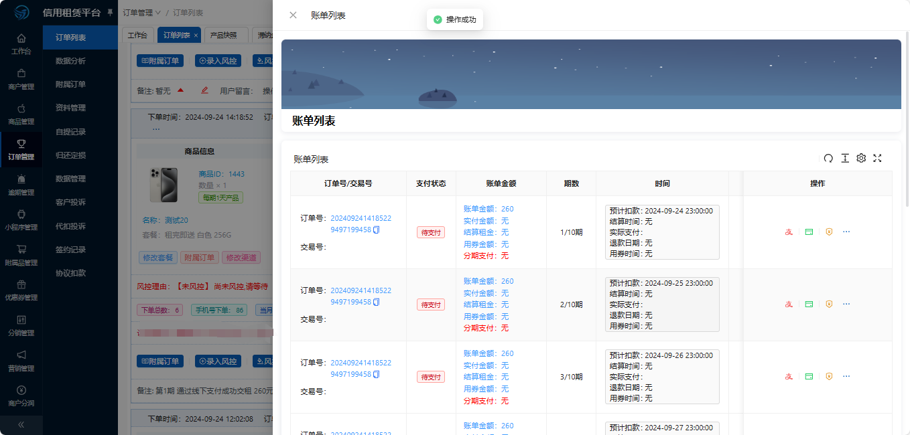Toggle the pin icon beside 信用租赁平台

110,13
